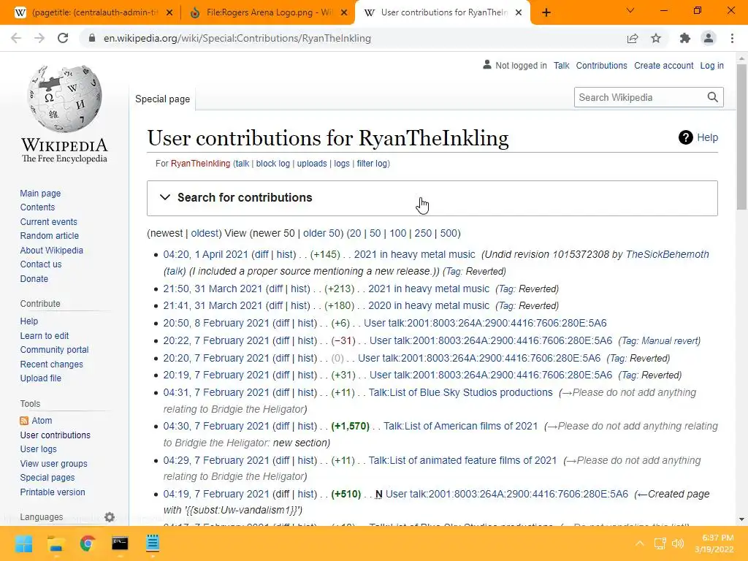Open a new browser tab
The width and height of the screenshot is (748, 561).
[x=546, y=12]
